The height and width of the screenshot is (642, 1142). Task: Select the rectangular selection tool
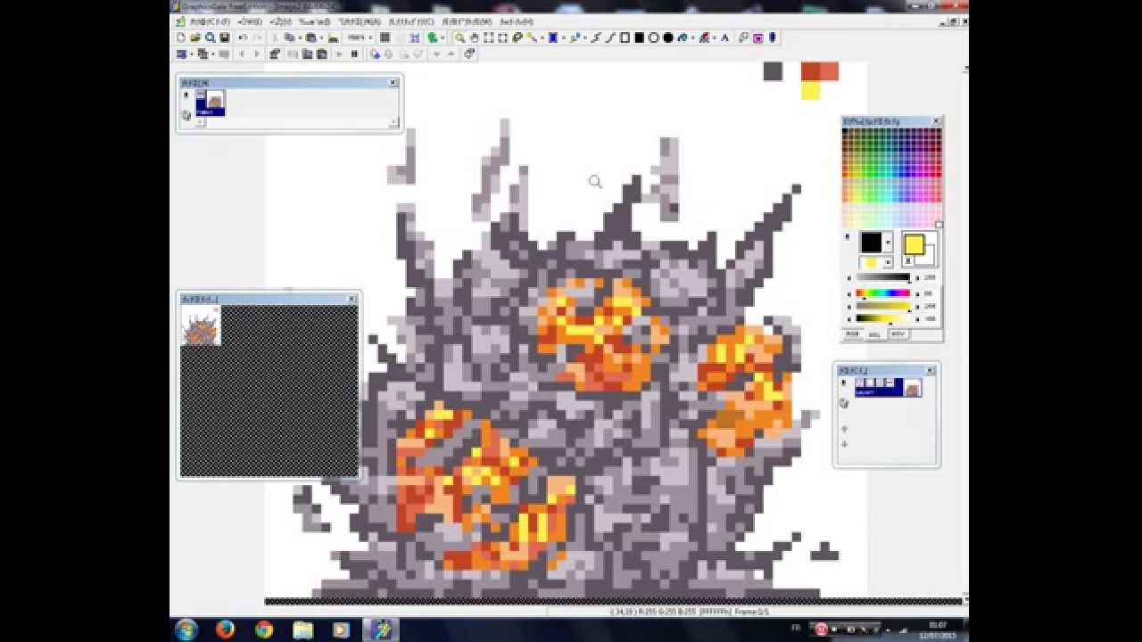coord(488,37)
